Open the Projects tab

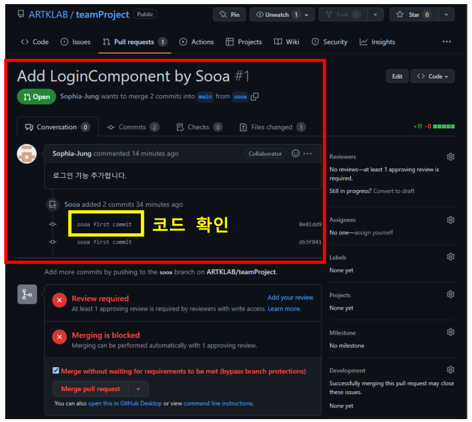[244, 42]
